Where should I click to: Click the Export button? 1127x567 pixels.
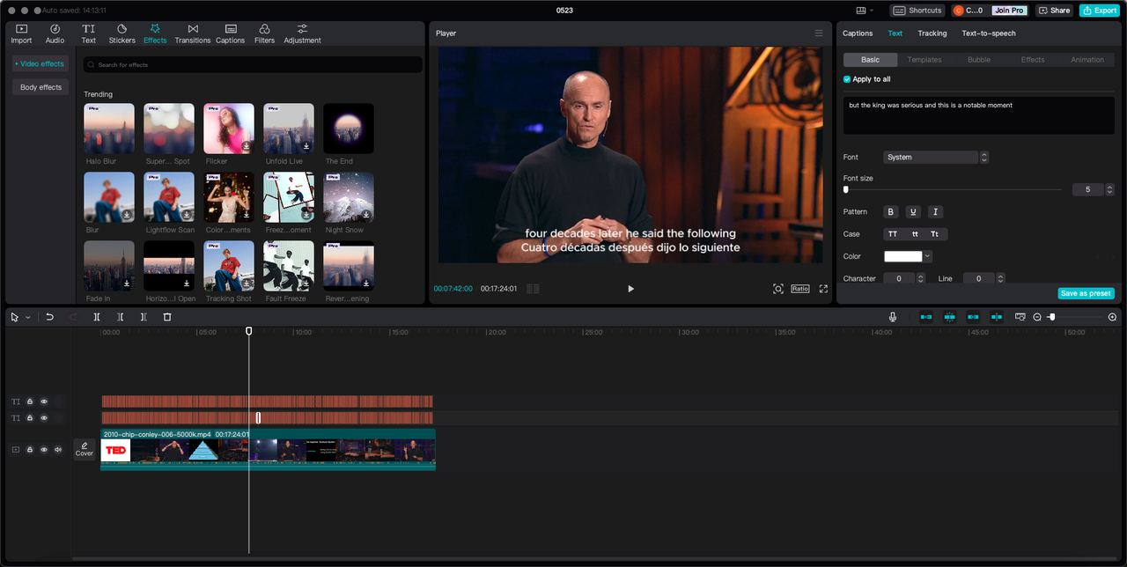(1100, 11)
